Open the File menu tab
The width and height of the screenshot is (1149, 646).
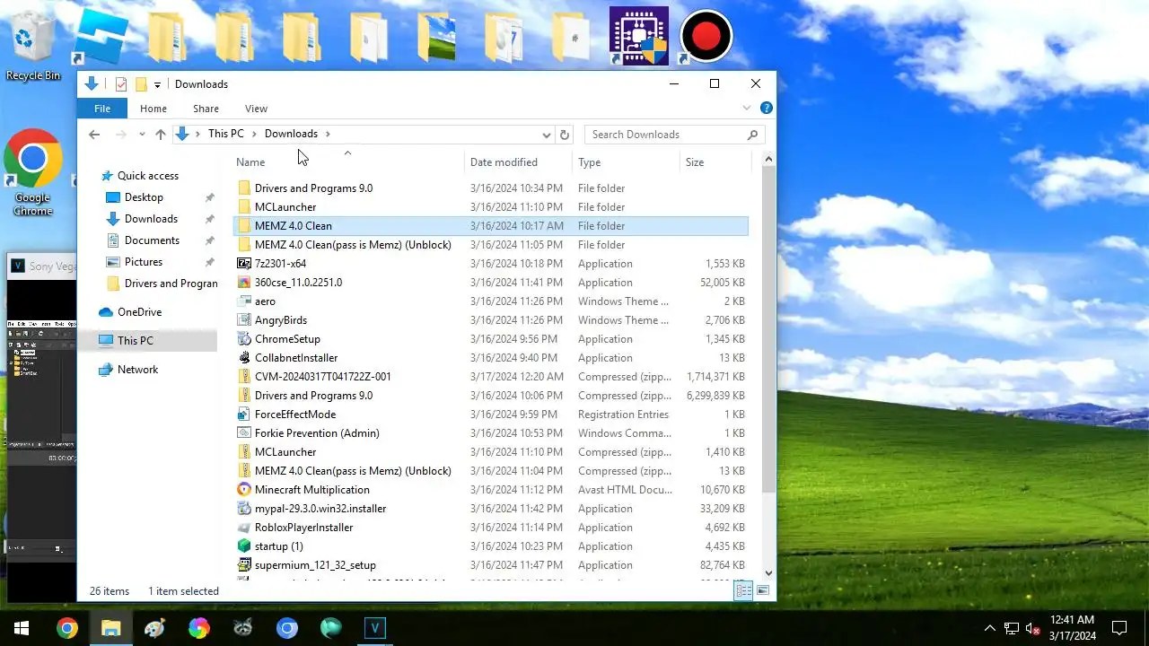(x=102, y=109)
